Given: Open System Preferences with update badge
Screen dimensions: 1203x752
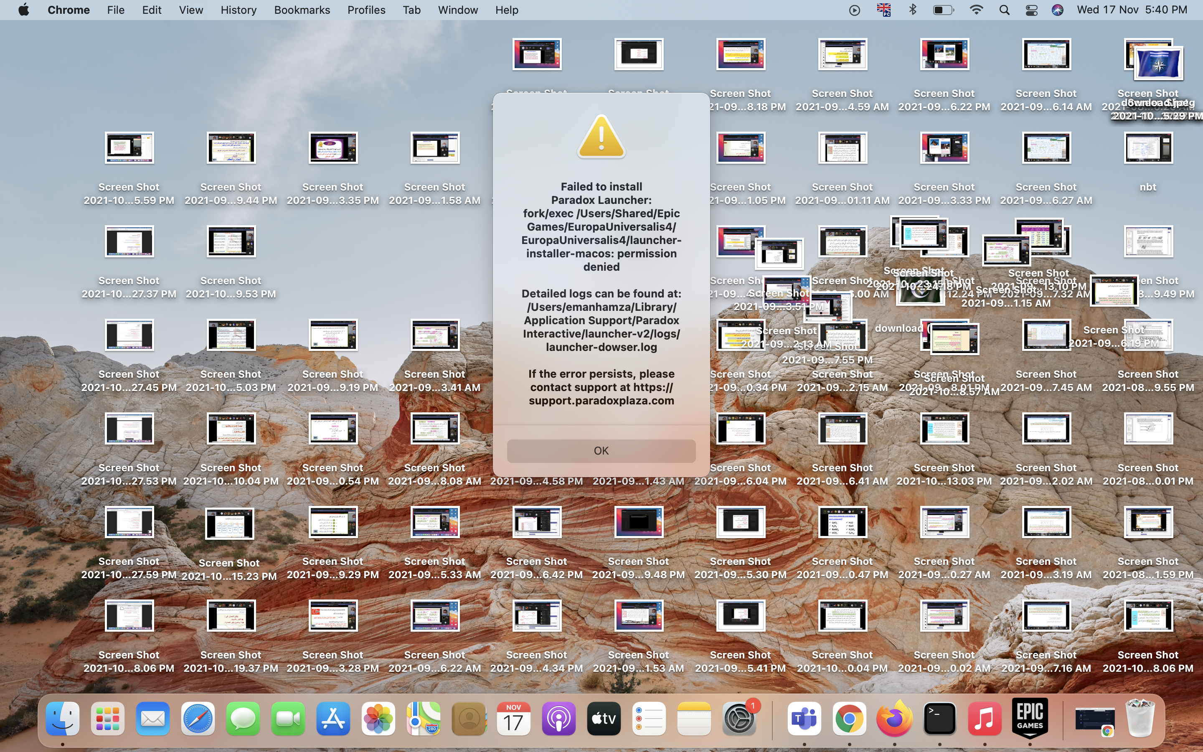Looking at the screenshot, I should [x=739, y=719].
